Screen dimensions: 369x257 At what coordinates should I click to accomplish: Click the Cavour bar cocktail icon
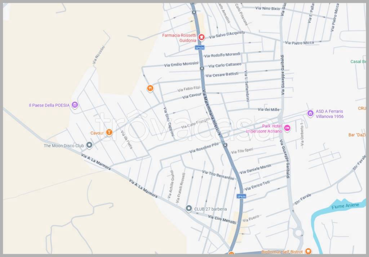110,133
